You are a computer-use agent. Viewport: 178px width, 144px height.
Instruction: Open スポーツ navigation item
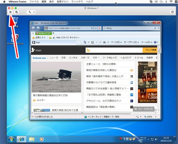(85, 58)
